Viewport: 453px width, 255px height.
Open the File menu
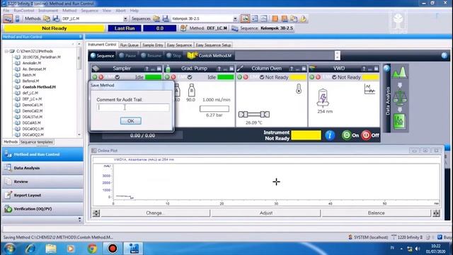click(x=6, y=11)
